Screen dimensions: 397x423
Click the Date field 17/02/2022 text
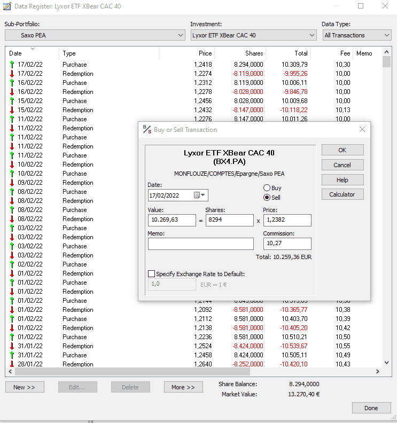(164, 195)
